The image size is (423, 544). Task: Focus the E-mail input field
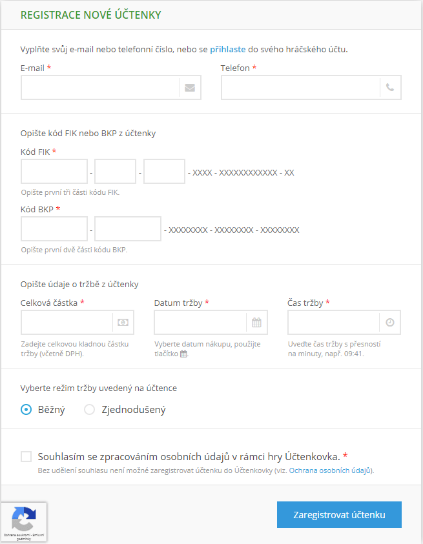point(100,88)
